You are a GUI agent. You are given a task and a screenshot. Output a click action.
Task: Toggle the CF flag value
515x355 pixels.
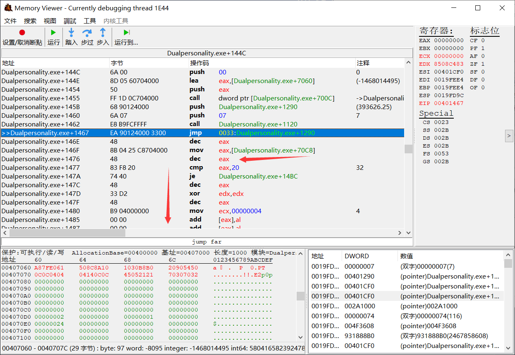click(x=483, y=41)
